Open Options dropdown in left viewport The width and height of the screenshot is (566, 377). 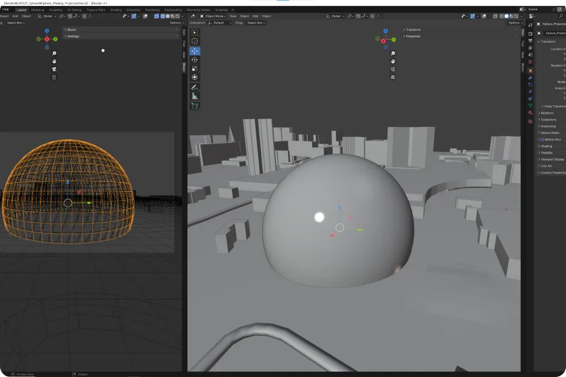(177, 23)
